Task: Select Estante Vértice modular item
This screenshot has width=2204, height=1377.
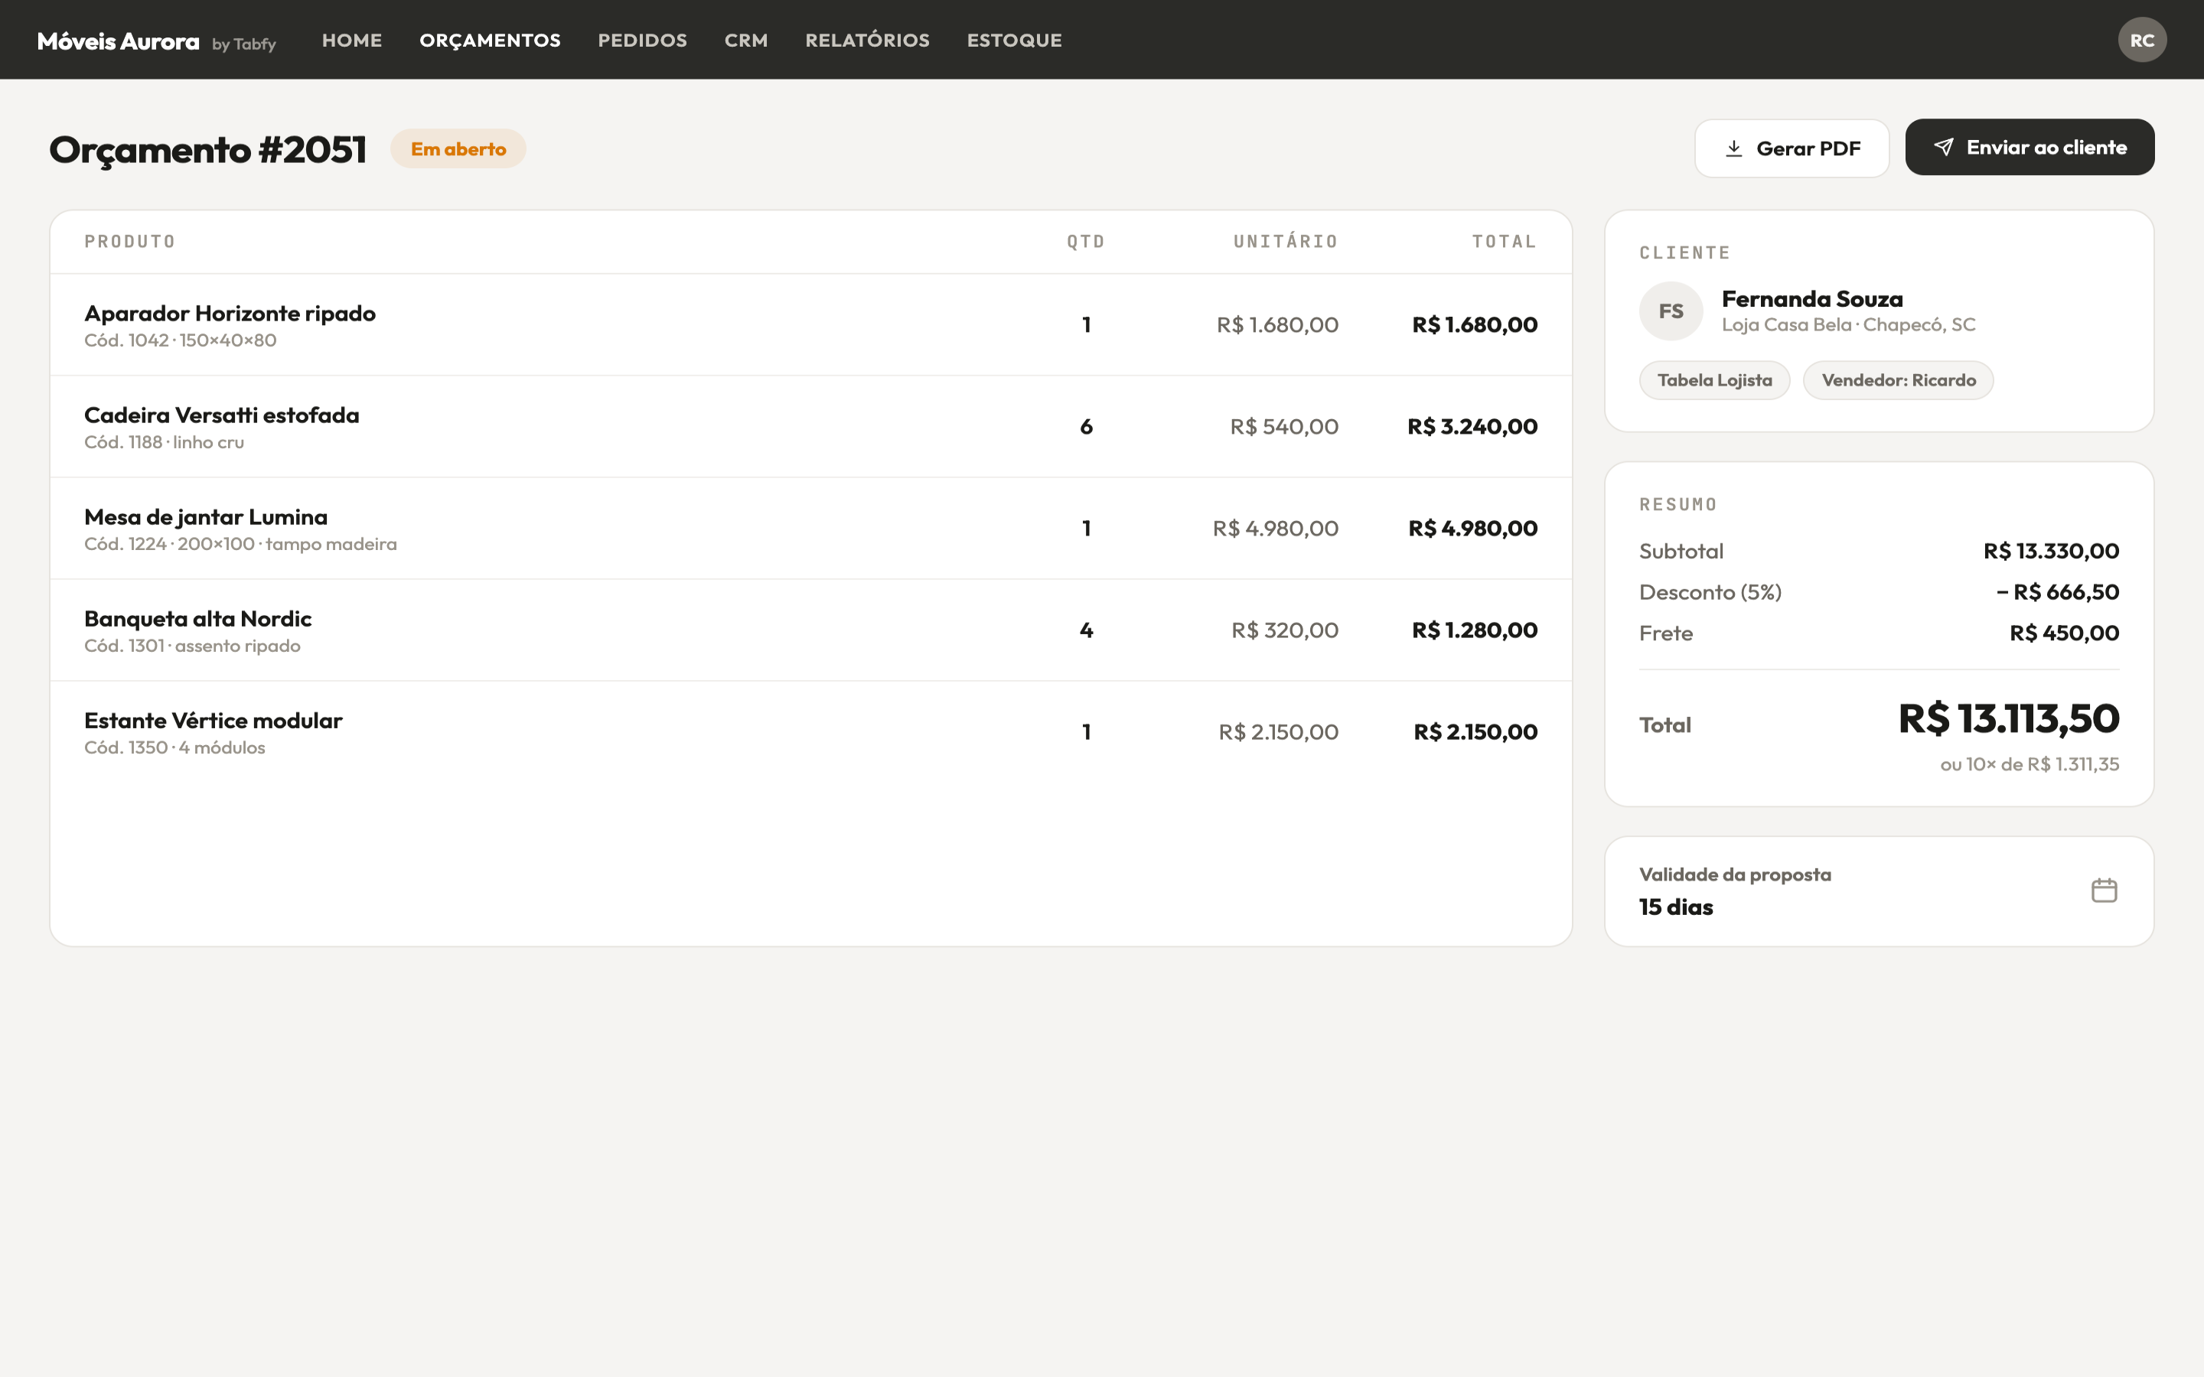Action: pos(213,721)
